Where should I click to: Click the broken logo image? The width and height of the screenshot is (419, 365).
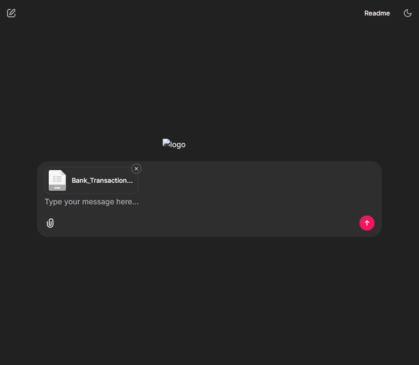coord(174,144)
